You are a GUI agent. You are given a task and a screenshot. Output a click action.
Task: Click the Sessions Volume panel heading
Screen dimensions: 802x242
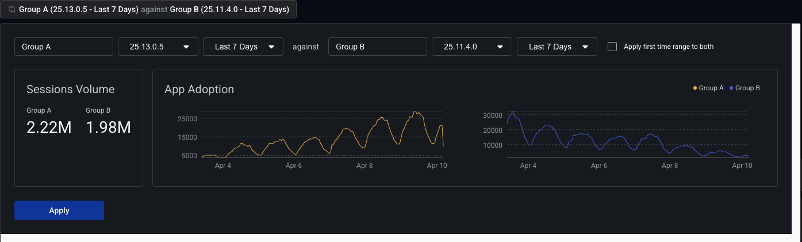pos(70,89)
